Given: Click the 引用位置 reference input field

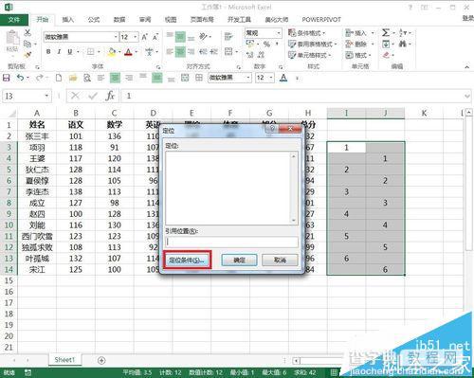Looking at the screenshot, I should 231,242.
